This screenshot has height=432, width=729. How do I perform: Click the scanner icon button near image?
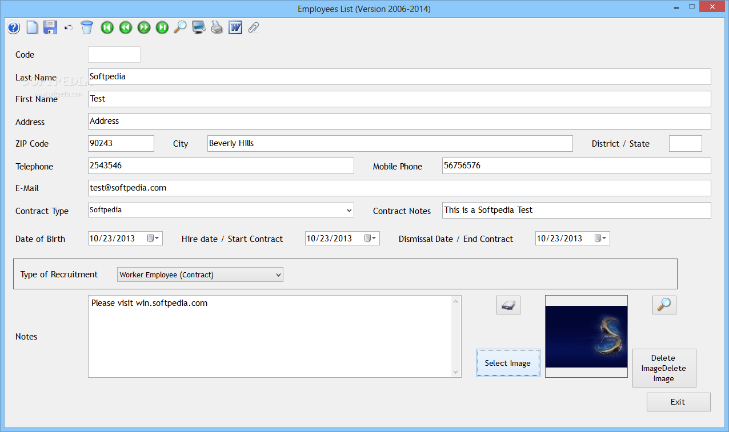(x=508, y=305)
